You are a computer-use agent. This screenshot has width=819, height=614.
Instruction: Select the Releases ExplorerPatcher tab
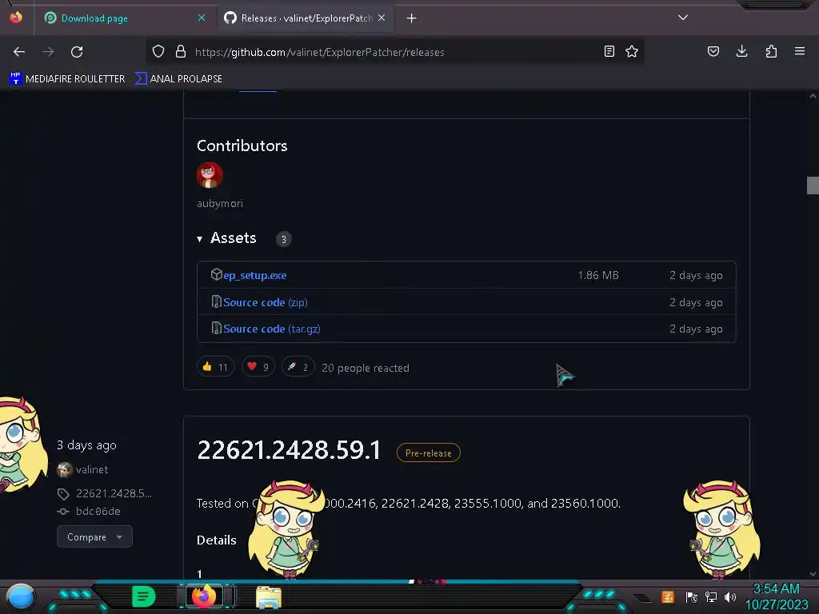coord(306,18)
